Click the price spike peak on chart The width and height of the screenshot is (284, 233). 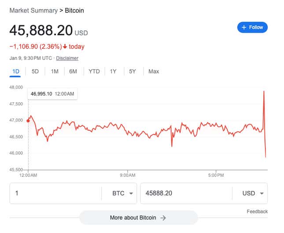[264, 91]
